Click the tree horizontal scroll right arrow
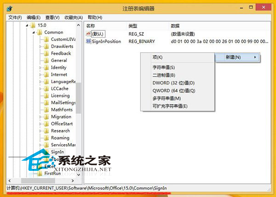The height and width of the screenshot is (197, 276). click(x=73, y=180)
